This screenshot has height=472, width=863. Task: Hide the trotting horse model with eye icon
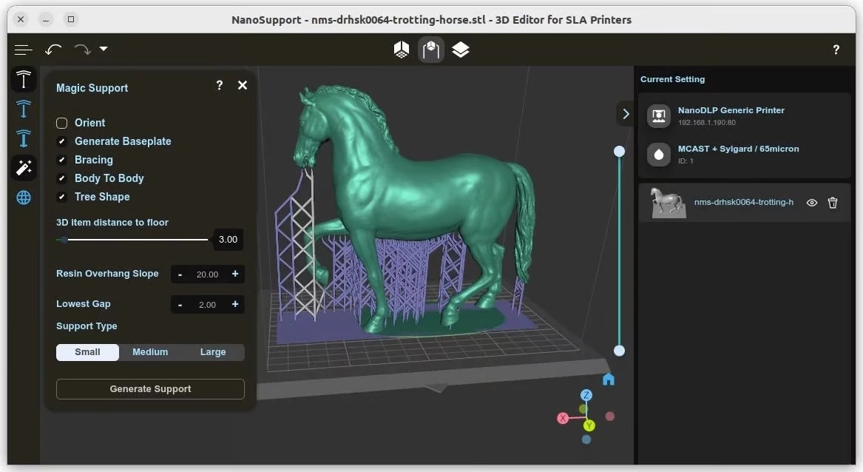(x=812, y=203)
